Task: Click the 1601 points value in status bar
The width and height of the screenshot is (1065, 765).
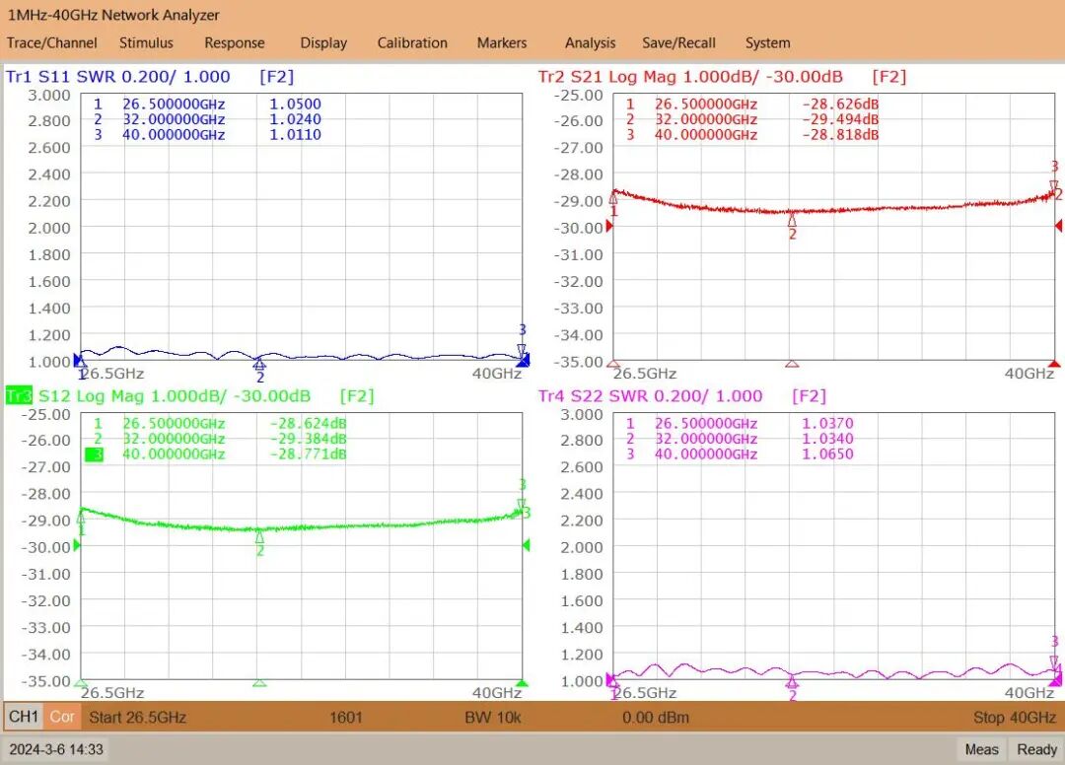Action: pyautogui.click(x=346, y=718)
